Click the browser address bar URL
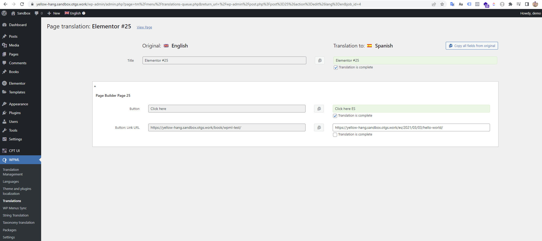 pos(199,4)
